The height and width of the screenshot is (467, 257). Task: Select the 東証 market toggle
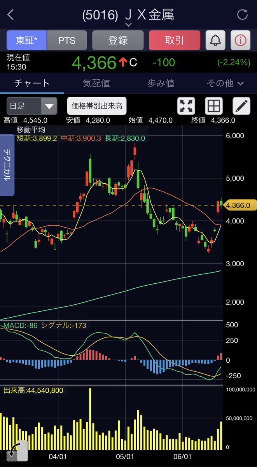click(x=26, y=40)
